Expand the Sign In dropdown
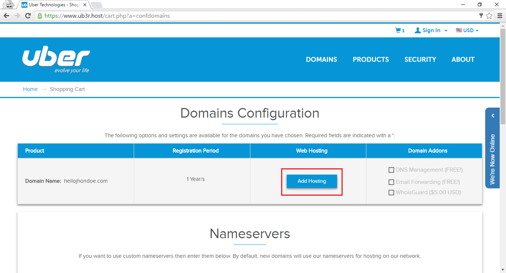The width and height of the screenshot is (506, 273). 446,30
